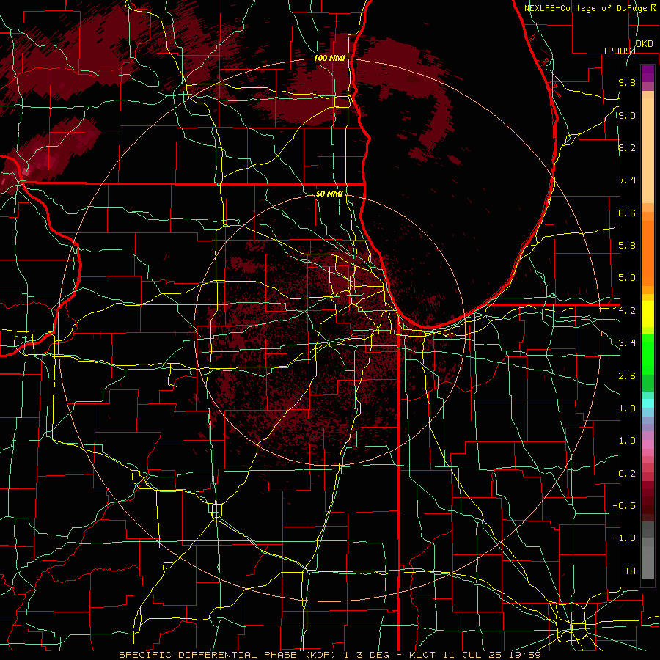Click the 8.2 legend value

coord(627,147)
